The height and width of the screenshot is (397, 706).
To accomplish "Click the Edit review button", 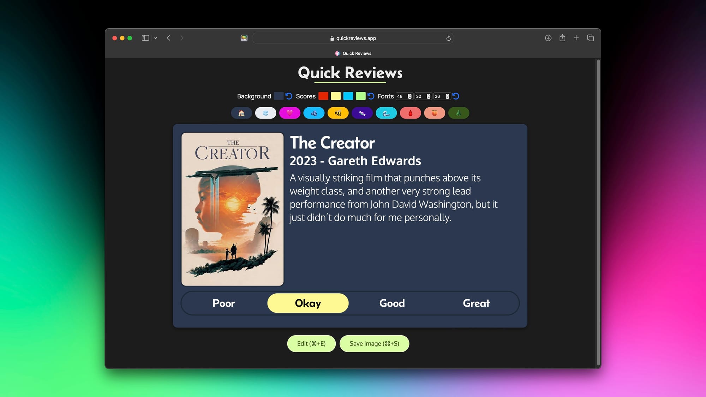I will coord(311,344).
